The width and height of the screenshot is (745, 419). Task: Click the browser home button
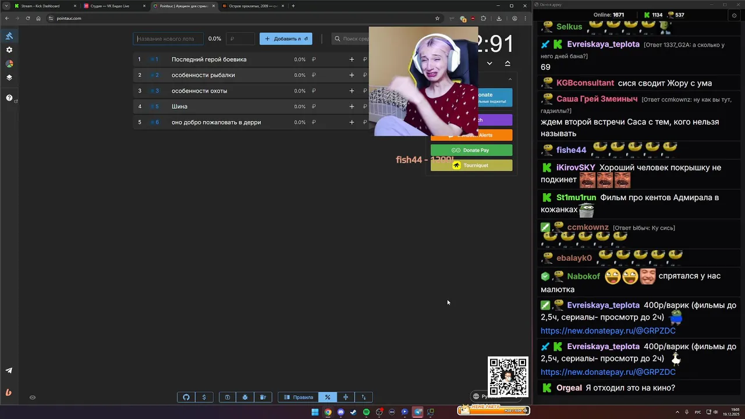pyautogui.click(x=38, y=18)
